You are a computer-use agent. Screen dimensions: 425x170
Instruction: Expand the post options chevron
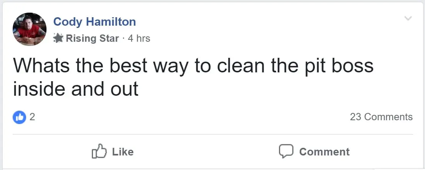pos(408,18)
